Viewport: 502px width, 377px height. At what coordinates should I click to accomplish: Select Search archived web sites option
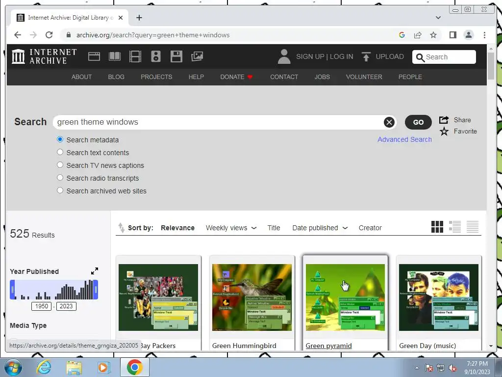60,190
